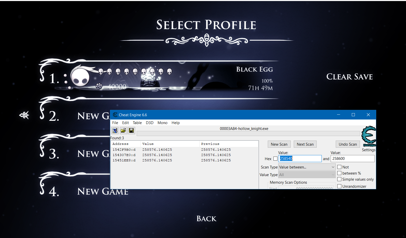This screenshot has width=406, height=238.
Task: Sort results by the Previous column header
Action: pyautogui.click(x=229, y=144)
